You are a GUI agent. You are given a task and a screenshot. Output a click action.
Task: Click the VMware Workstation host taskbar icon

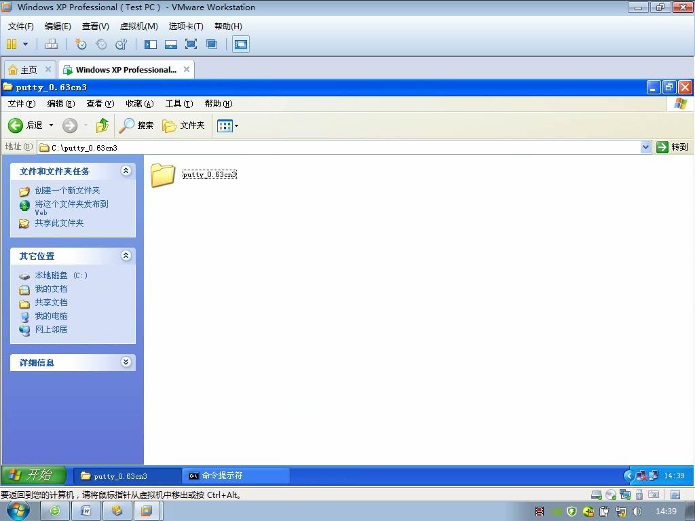[x=147, y=512]
